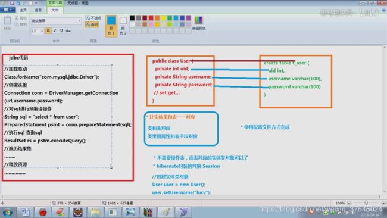Pick the bright red swatch in the palette
The image size is (387, 218).
click(x=151, y=18)
